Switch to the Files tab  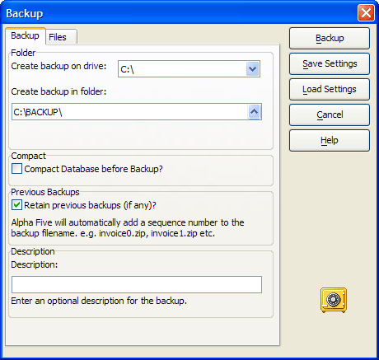pos(61,37)
